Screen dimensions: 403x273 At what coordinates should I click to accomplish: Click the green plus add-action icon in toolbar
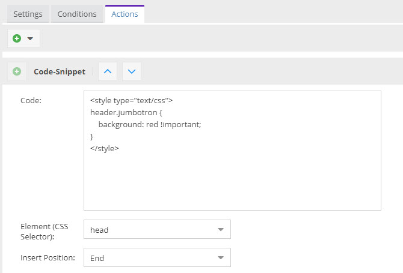click(x=17, y=38)
